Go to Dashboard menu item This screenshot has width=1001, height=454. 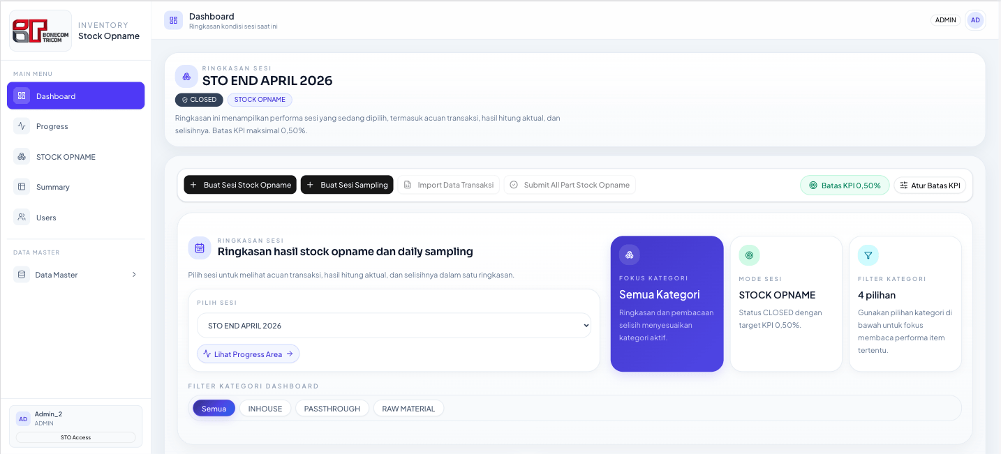point(75,96)
